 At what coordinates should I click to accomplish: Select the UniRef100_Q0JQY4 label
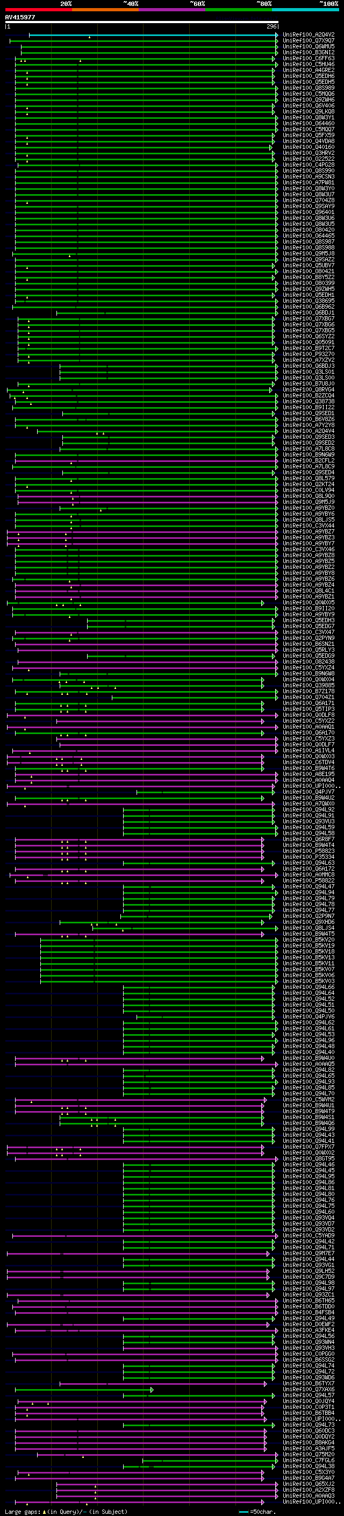click(x=309, y=1401)
